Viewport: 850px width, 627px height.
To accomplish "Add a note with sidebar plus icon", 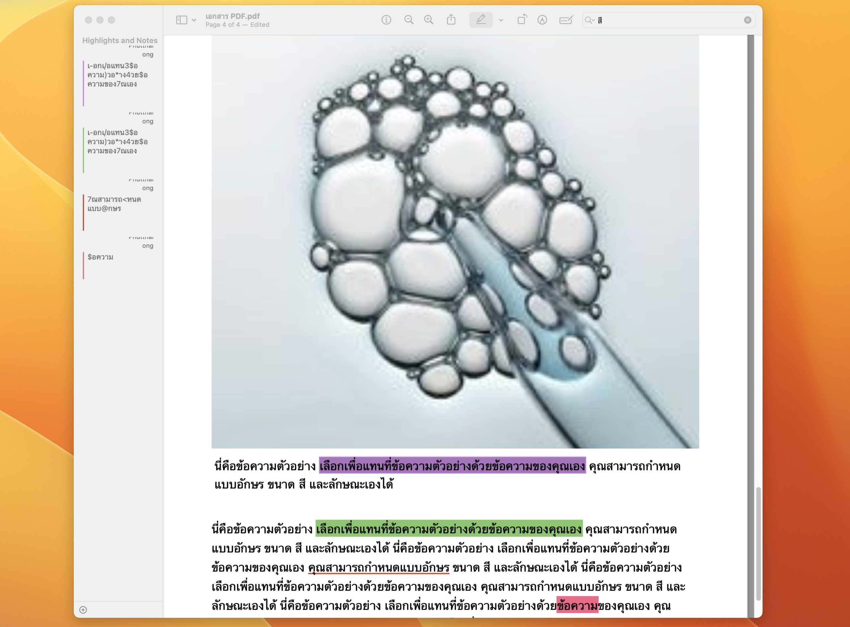I will click(x=83, y=610).
